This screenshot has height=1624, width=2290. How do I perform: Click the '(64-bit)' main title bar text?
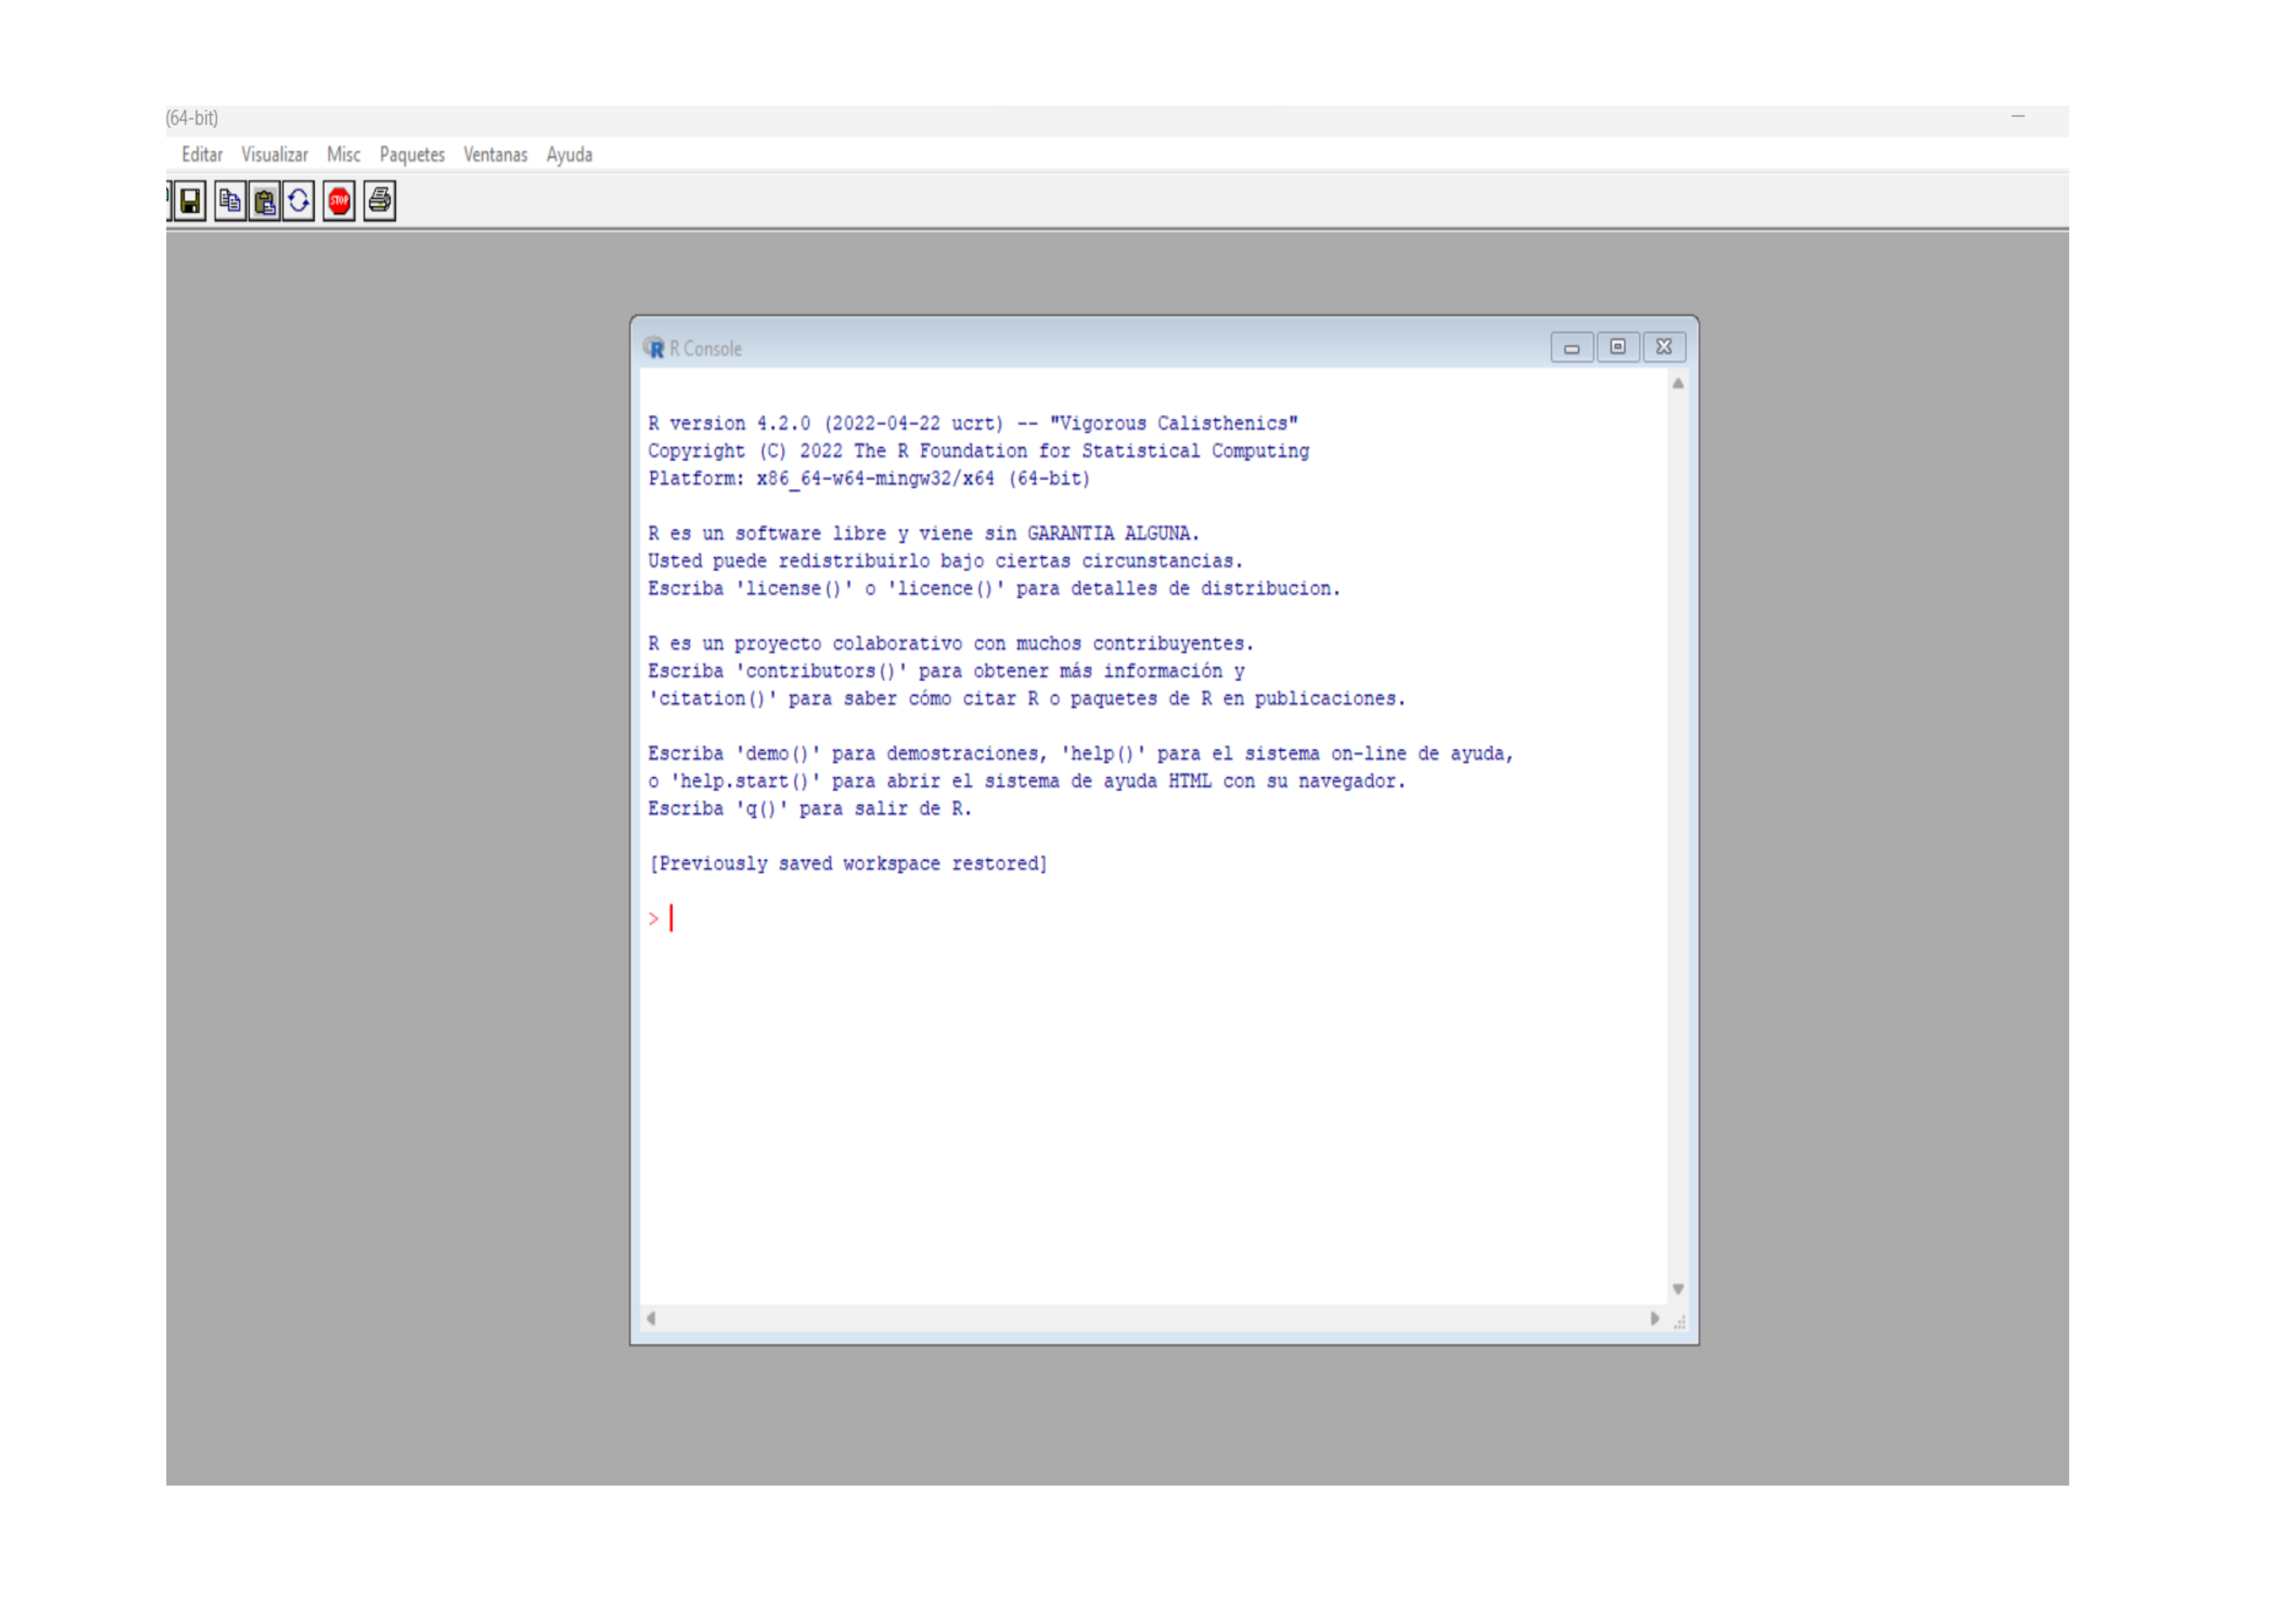[x=192, y=118]
